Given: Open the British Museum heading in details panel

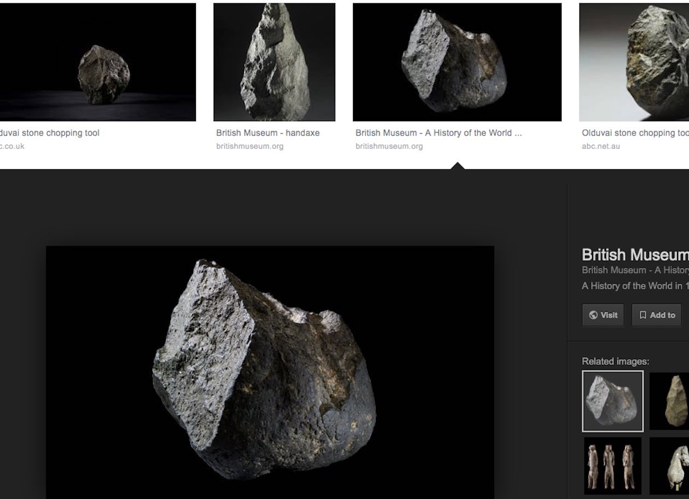Looking at the screenshot, I should (635, 255).
